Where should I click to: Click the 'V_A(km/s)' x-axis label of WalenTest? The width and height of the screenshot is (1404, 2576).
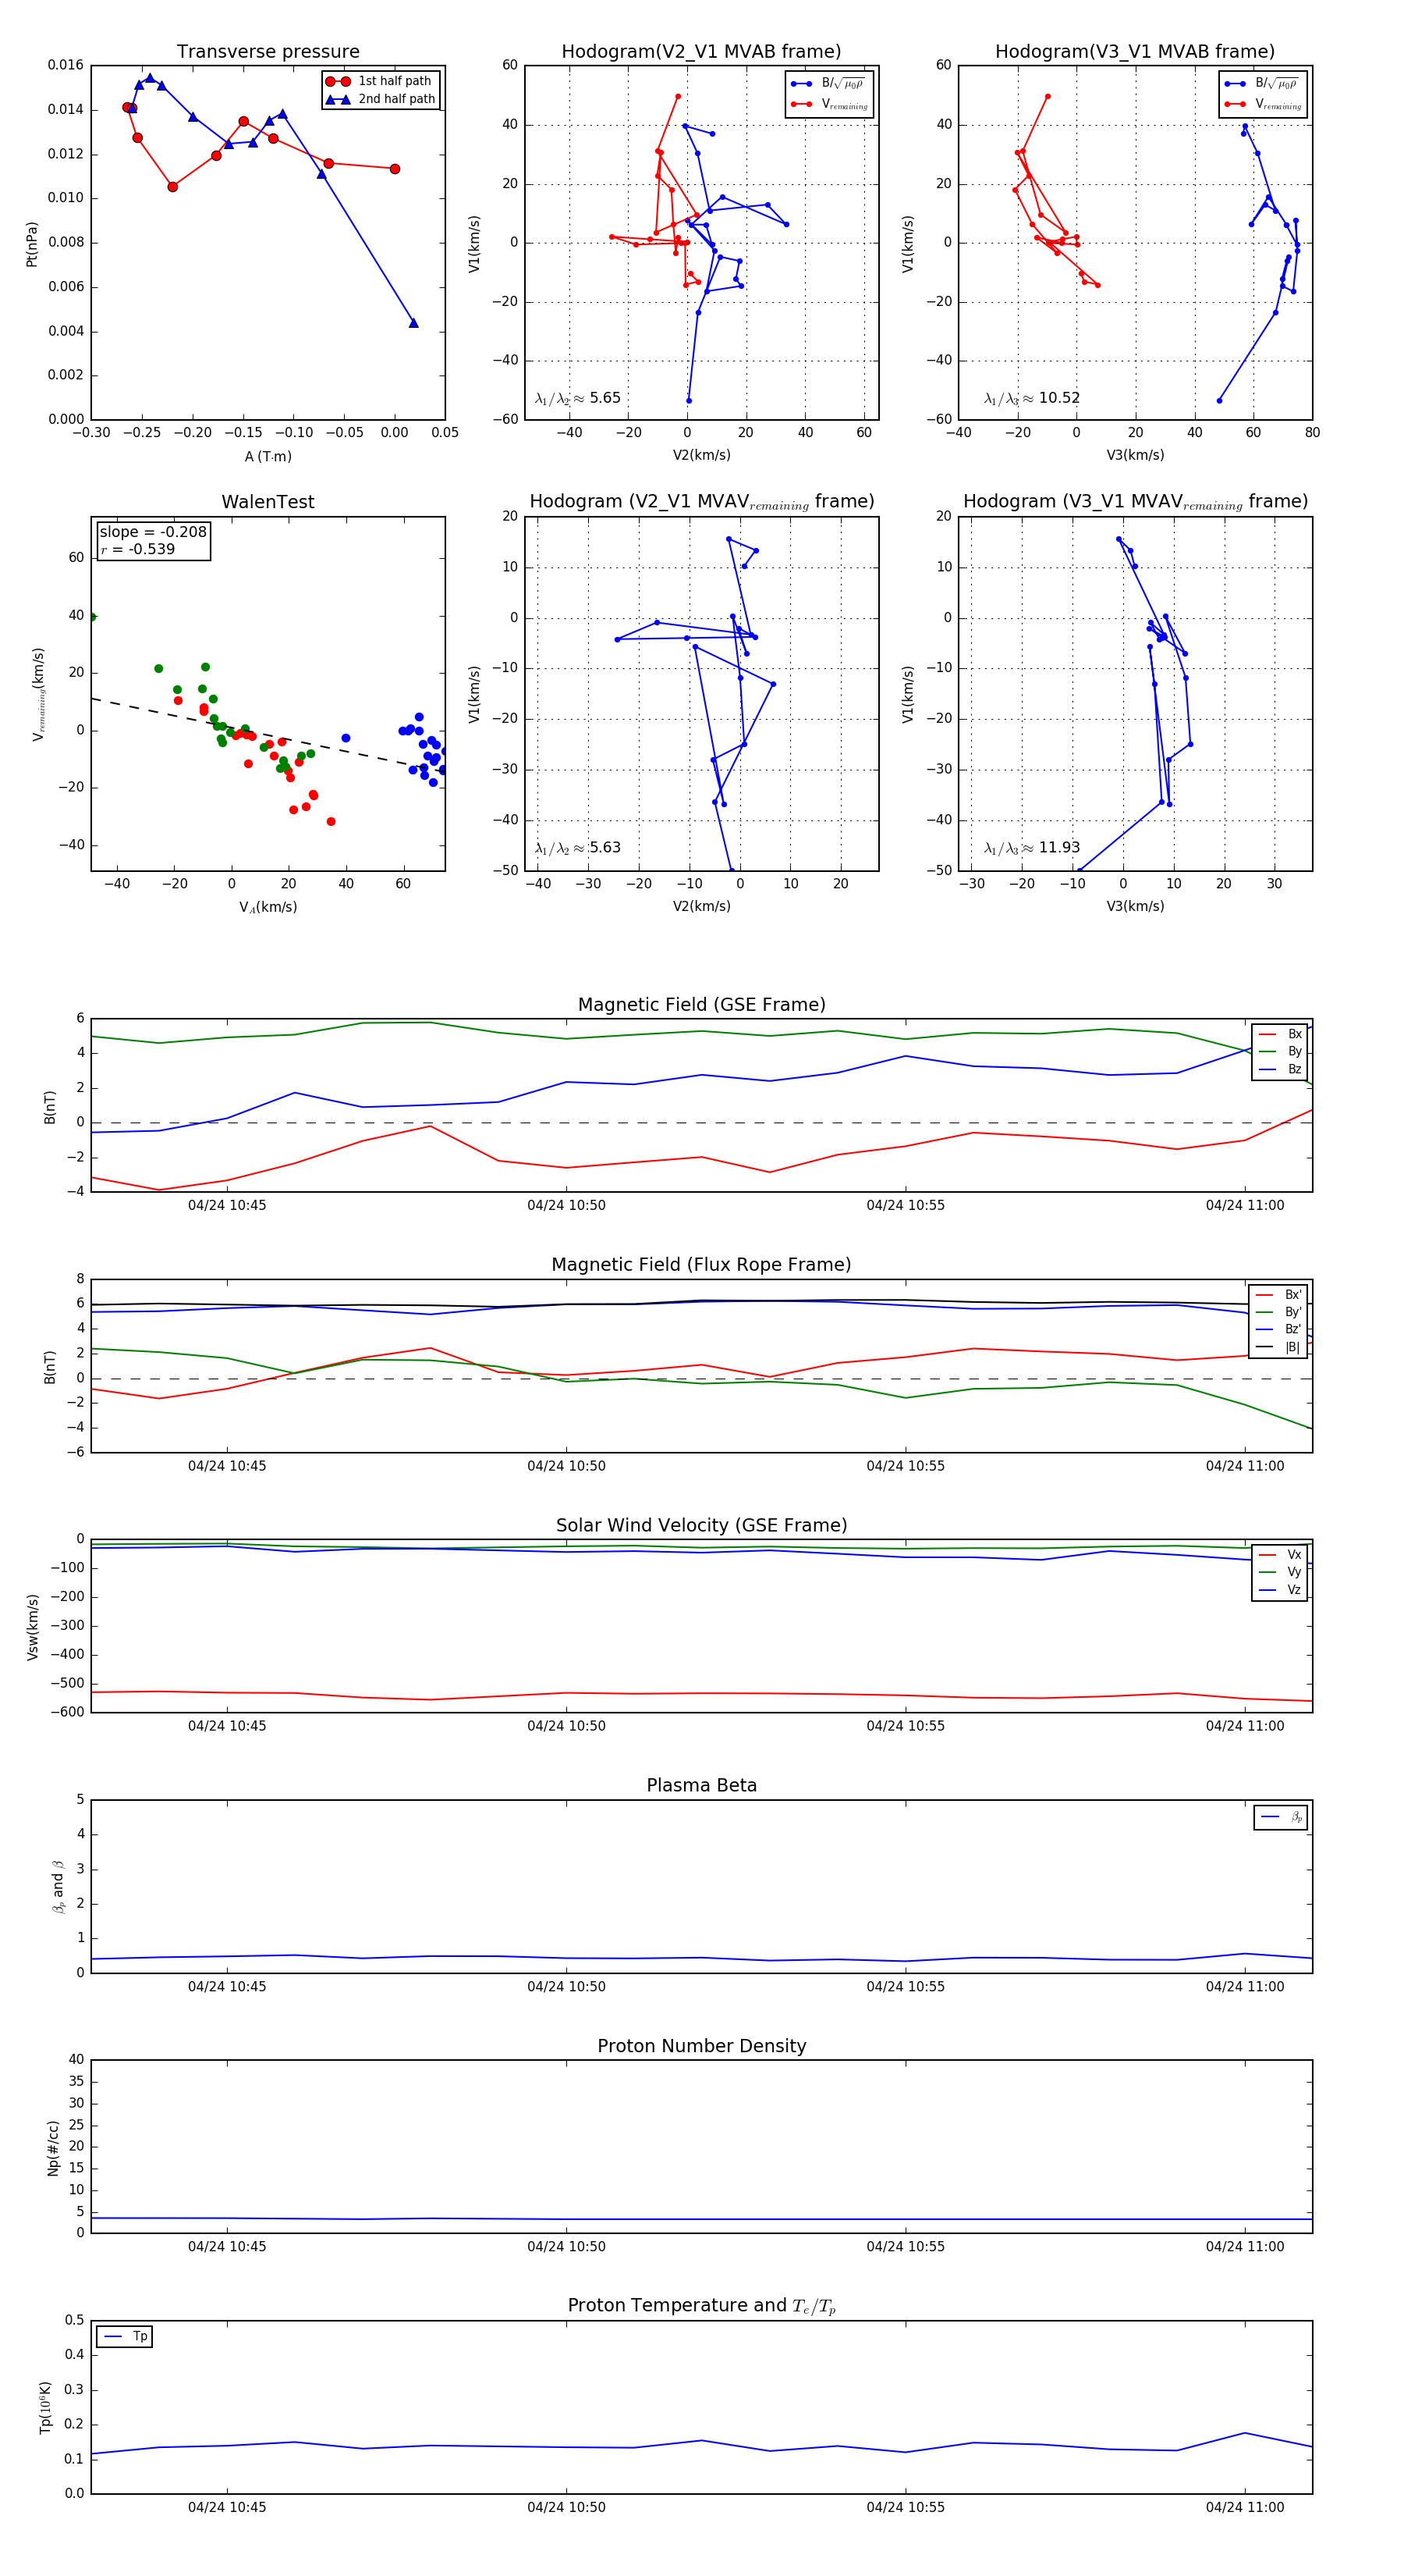268,907
